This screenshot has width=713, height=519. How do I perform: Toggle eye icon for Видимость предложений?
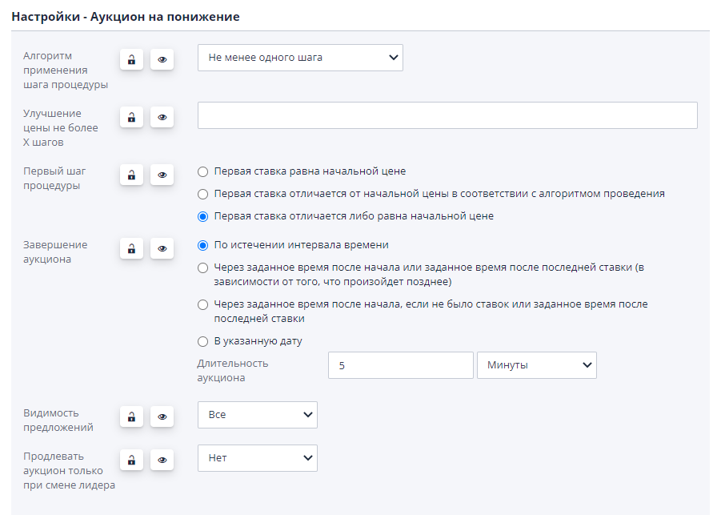point(162,416)
